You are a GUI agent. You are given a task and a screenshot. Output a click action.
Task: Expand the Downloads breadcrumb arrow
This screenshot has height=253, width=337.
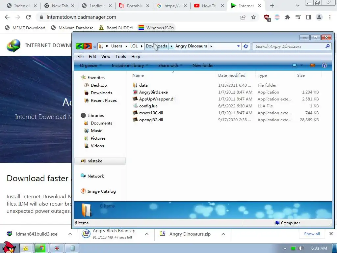tap(171, 46)
